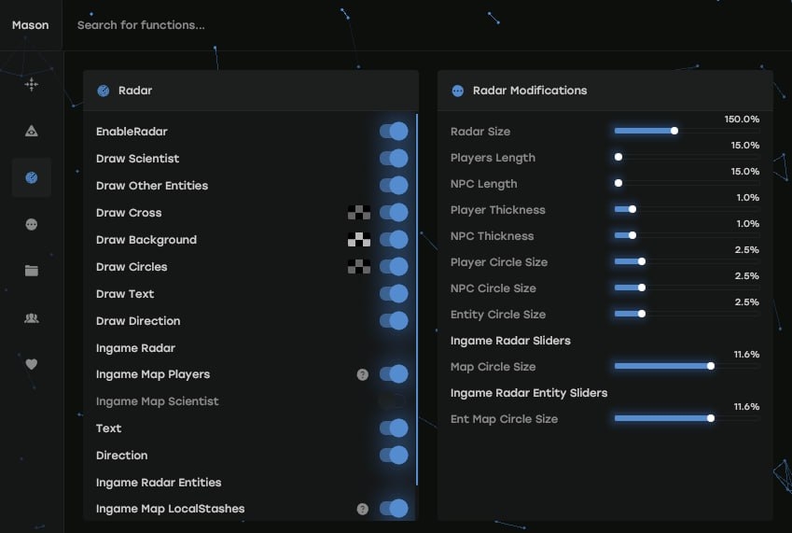Click the Mason logo label
This screenshot has height=533, width=792.
point(31,25)
